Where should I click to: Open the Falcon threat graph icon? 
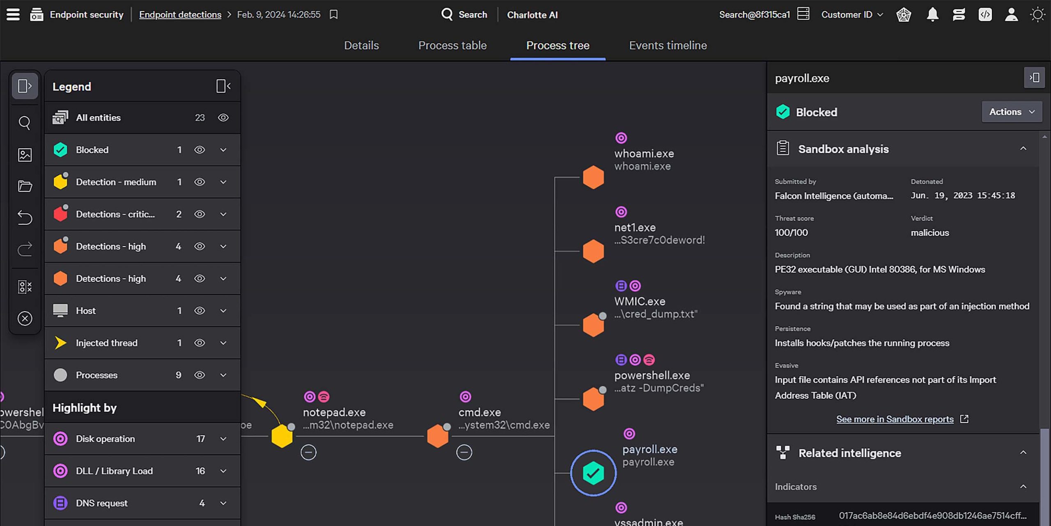pos(904,15)
